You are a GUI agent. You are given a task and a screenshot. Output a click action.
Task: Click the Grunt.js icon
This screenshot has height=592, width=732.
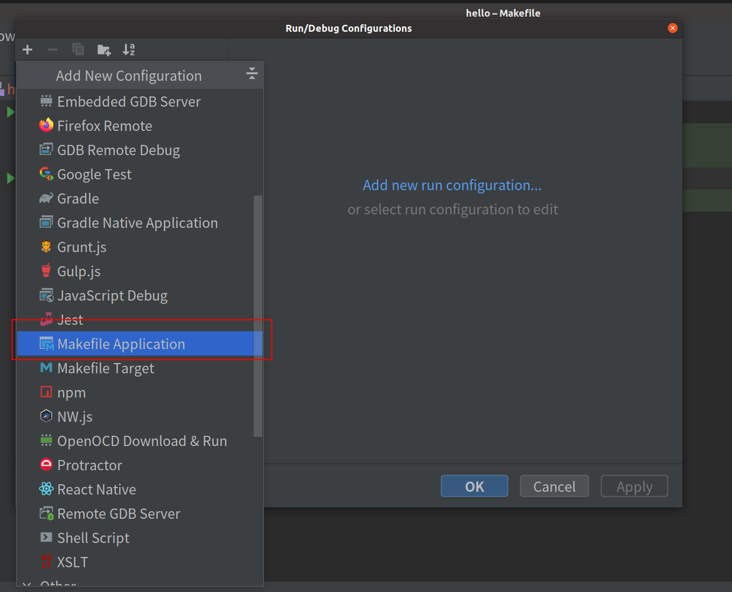pos(46,247)
